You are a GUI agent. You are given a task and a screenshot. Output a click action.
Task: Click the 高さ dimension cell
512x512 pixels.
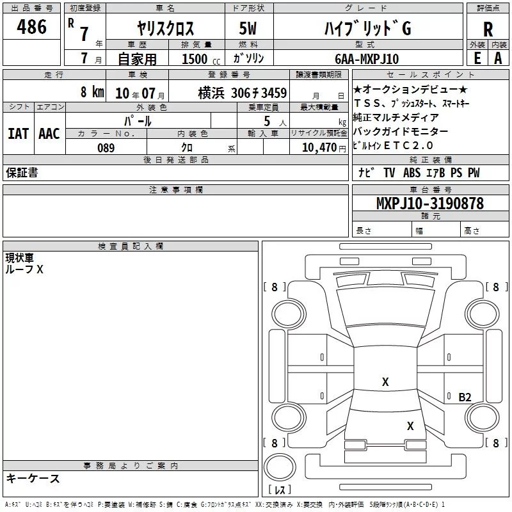coord(484,230)
